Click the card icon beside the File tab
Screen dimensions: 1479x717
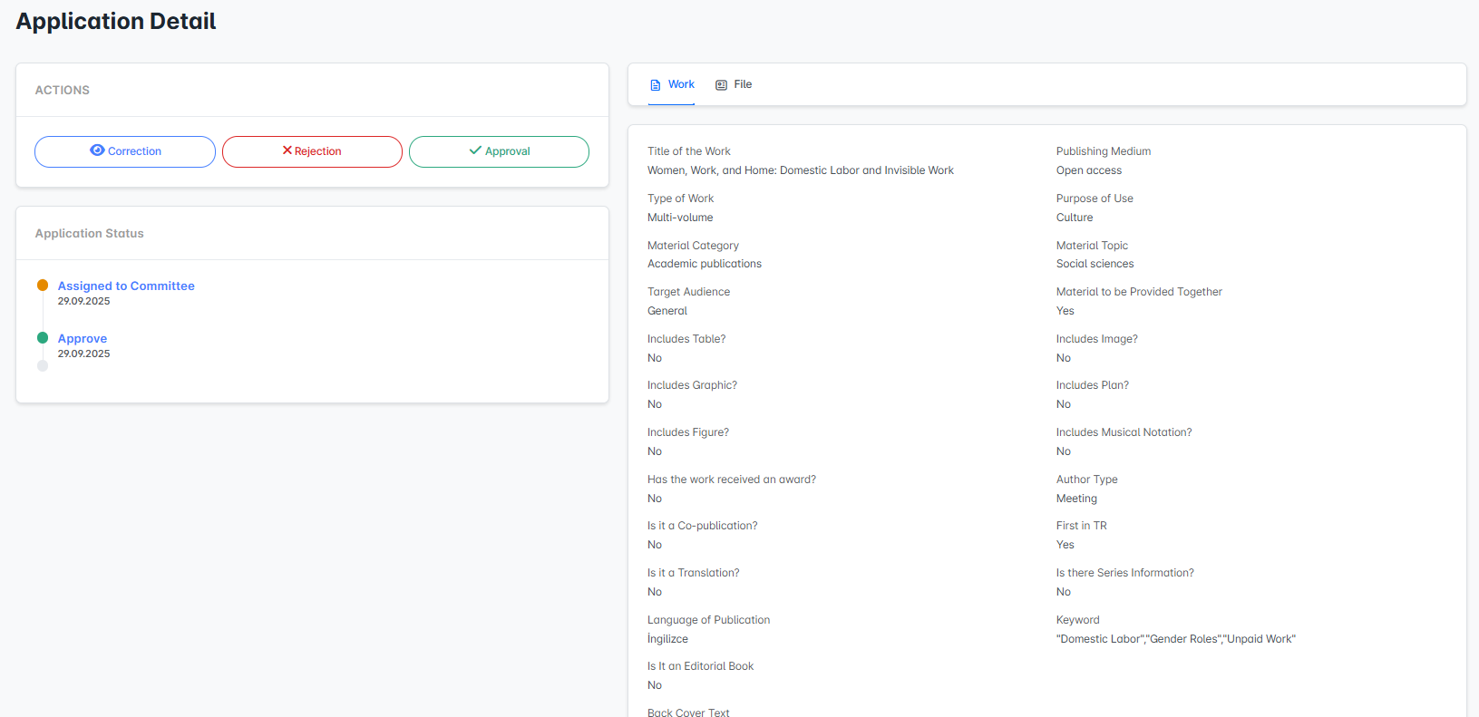tap(721, 85)
